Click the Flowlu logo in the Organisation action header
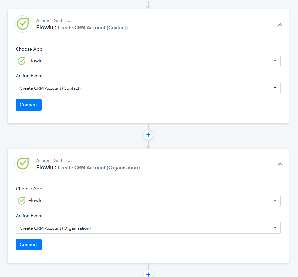Screen dimensions: 298x277 tap(23, 164)
